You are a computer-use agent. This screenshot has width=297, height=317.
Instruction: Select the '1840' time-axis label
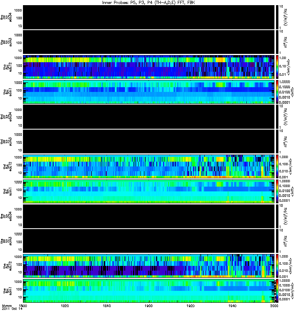(107, 306)
